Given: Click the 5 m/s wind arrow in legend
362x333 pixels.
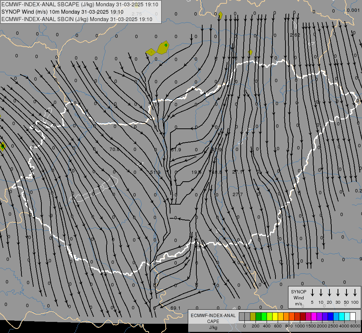Looking at the screenshot, I should point(312,293).
